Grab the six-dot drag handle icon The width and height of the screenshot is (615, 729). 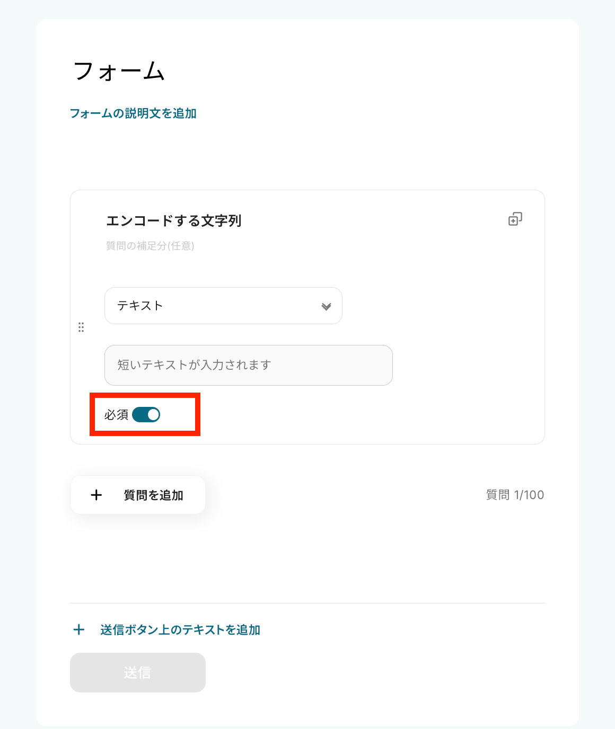pos(81,327)
